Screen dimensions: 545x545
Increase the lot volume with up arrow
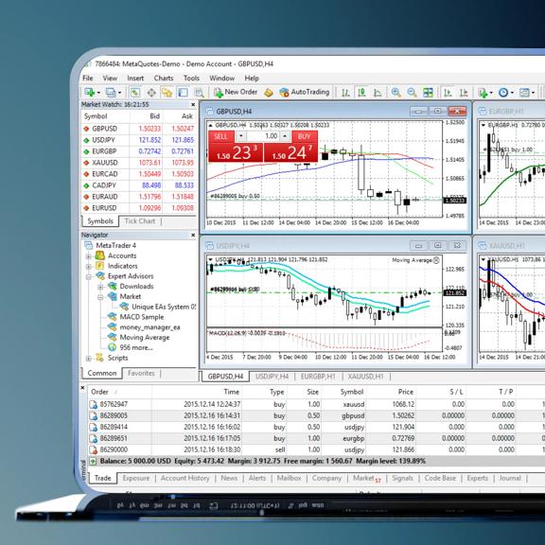point(285,136)
